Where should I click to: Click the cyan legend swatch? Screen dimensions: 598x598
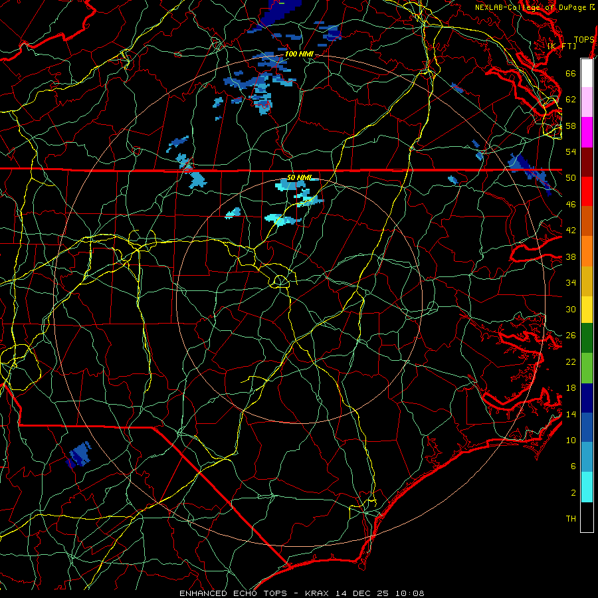(x=587, y=487)
